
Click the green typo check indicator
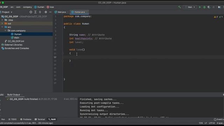coord(221,17)
